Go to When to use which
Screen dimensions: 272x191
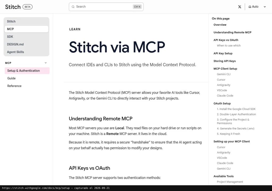coord(229,45)
